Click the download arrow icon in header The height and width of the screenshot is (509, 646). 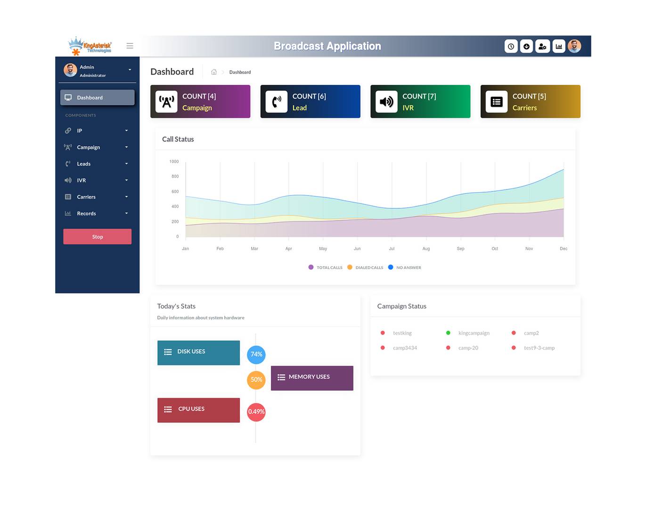(x=526, y=46)
